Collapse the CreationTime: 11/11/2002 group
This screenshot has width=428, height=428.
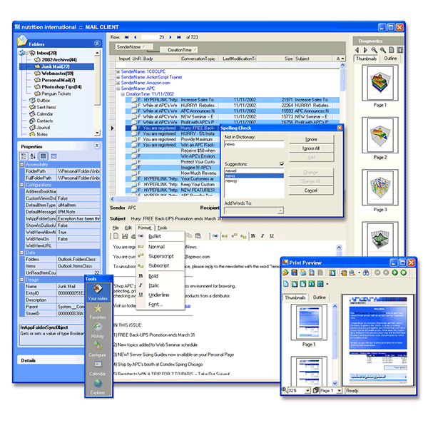pyautogui.click(x=123, y=94)
